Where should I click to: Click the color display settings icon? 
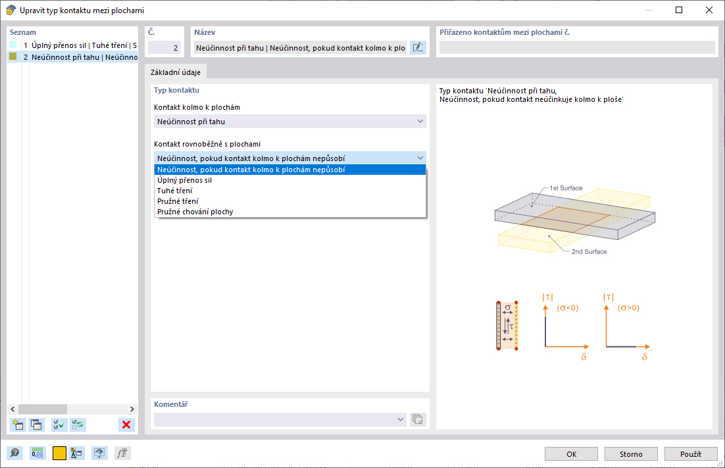click(76, 454)
